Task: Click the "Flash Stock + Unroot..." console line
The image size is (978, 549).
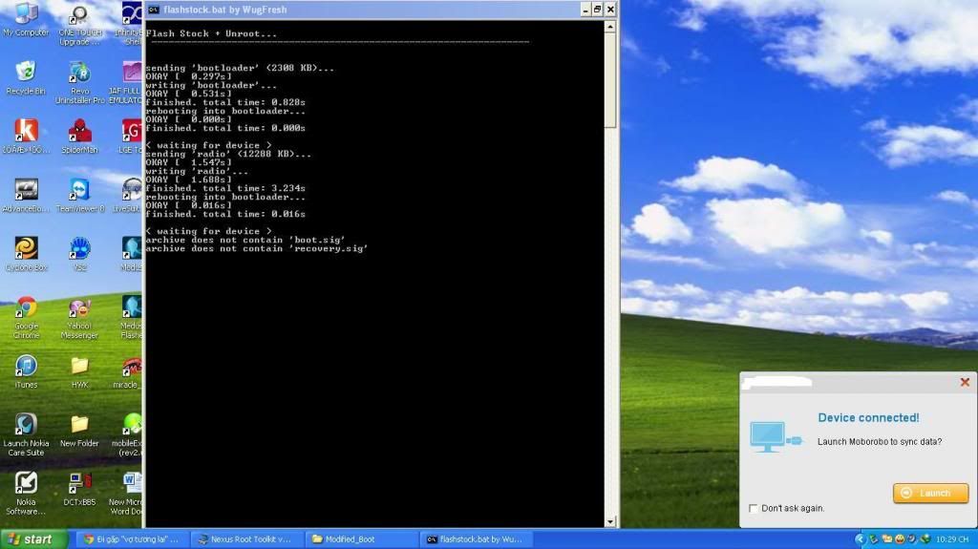Action: click(211, 33)
